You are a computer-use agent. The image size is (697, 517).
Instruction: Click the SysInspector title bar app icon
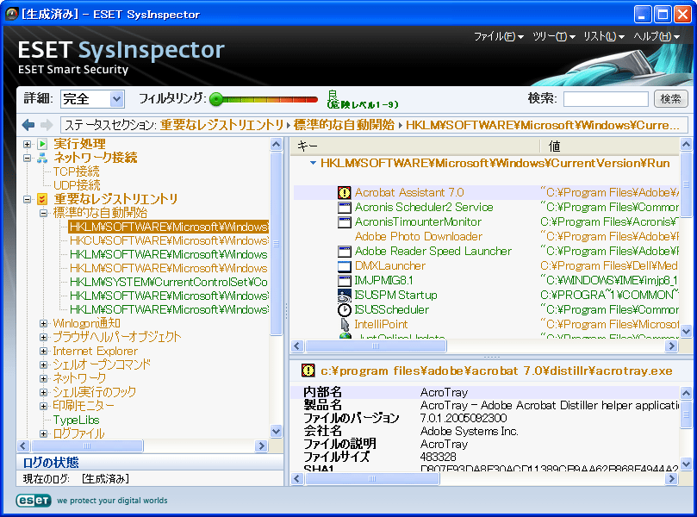11,15
